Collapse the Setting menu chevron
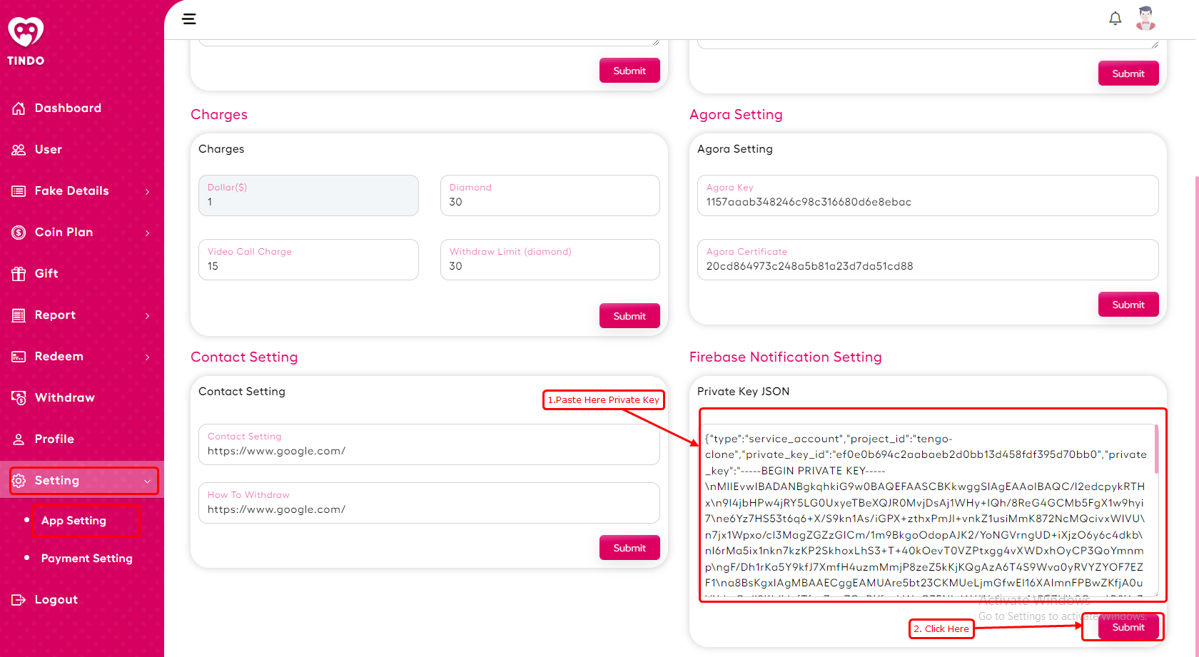The image size is (1199, 657). click(147, 482)
